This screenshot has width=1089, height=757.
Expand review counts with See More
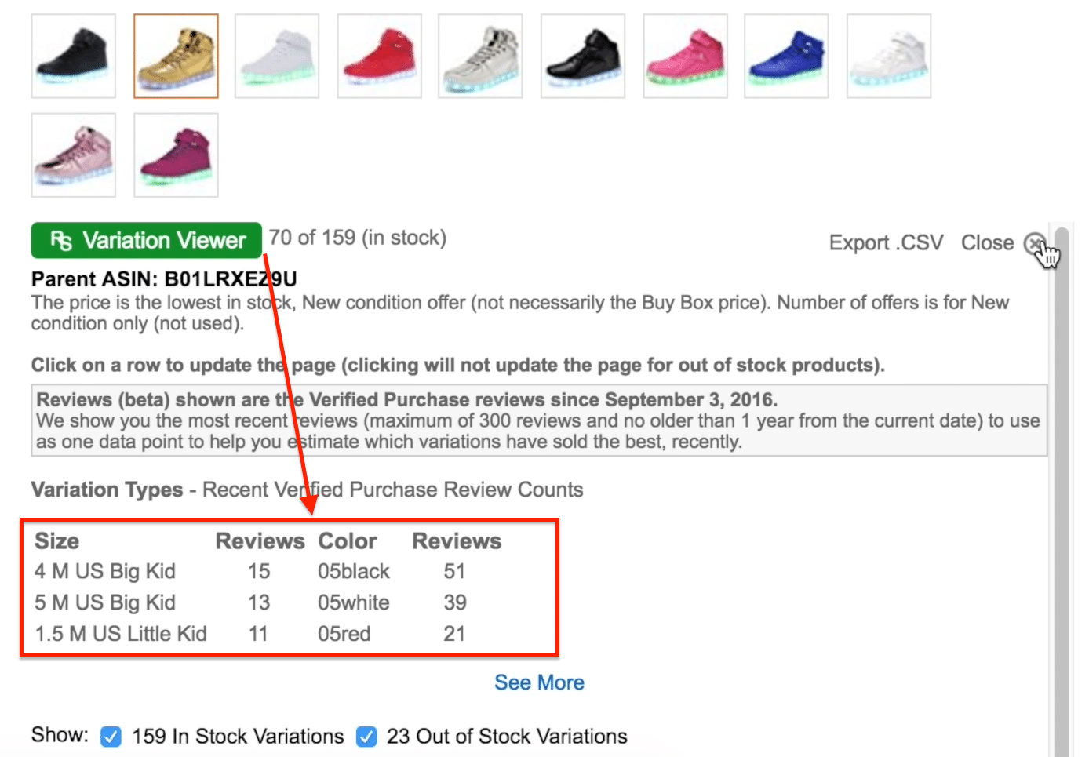click(x=539, y=682)
